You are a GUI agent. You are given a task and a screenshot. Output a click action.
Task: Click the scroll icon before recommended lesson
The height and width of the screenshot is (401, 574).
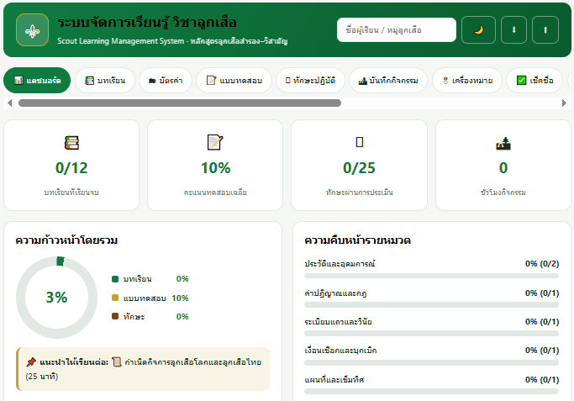tap(117, 362)
